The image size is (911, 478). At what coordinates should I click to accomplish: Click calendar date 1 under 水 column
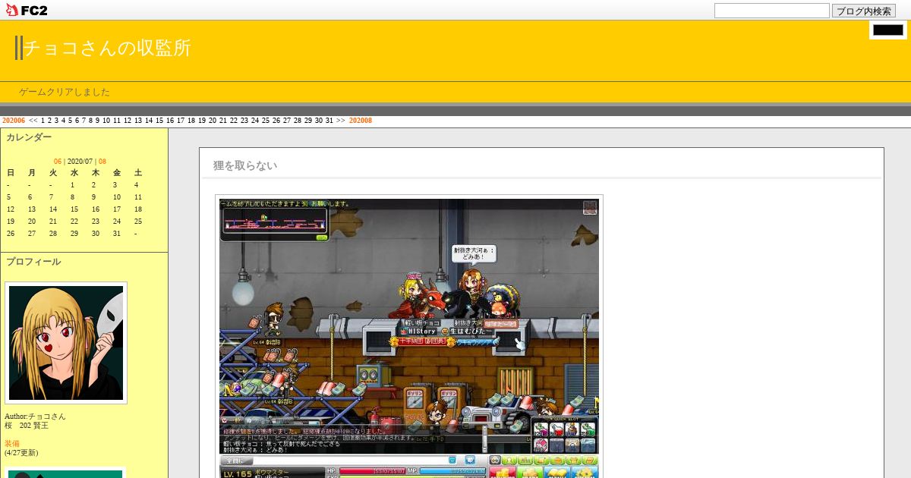(x=73, y=185)
